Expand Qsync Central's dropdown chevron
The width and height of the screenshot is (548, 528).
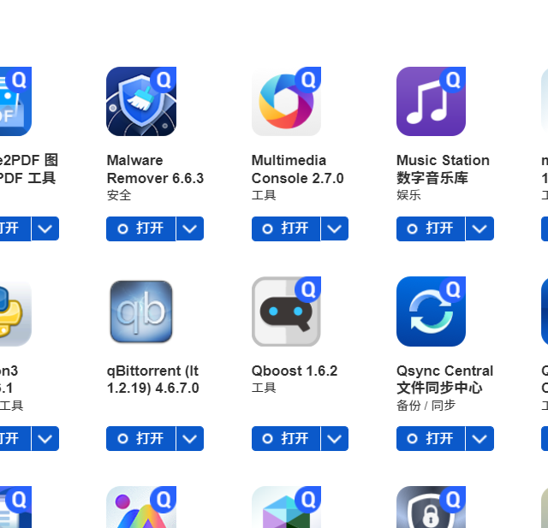point(479,439)
